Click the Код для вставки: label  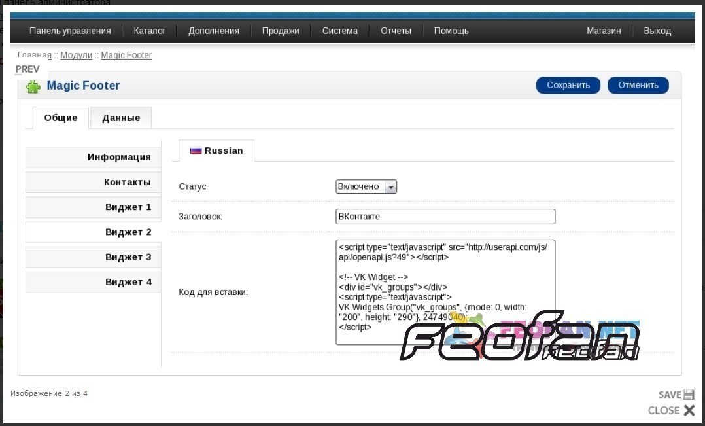pyautogui.click(x=213, y=293)
